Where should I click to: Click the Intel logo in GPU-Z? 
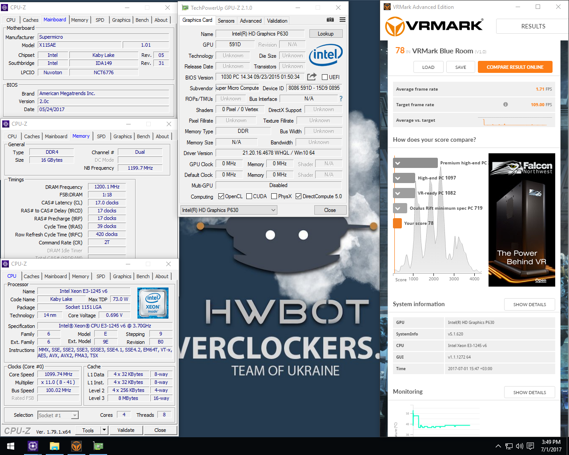point(326,55)
